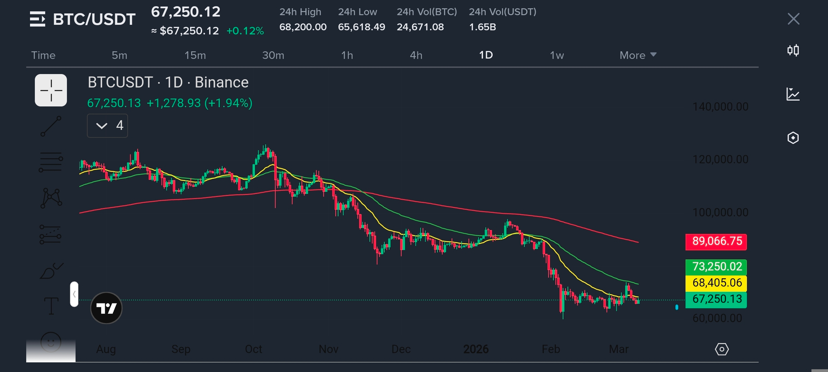Screen dimensions: 828x372
Task: Expand the More timeframes dropdown
Action: pyautogui.click(x=638, y=55)
